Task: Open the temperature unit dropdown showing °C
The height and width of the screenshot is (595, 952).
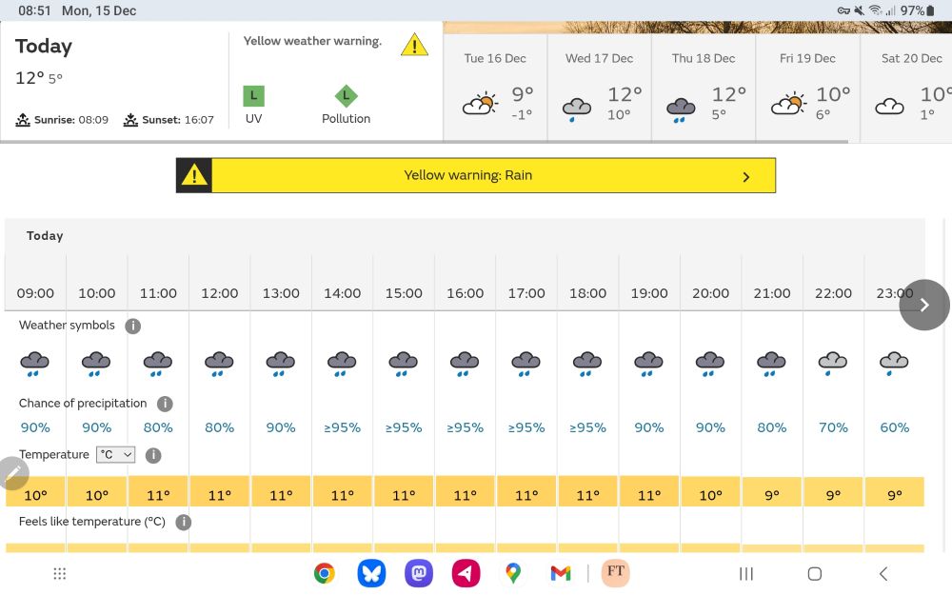Action: pyautogui.click(x=115, y=454)
